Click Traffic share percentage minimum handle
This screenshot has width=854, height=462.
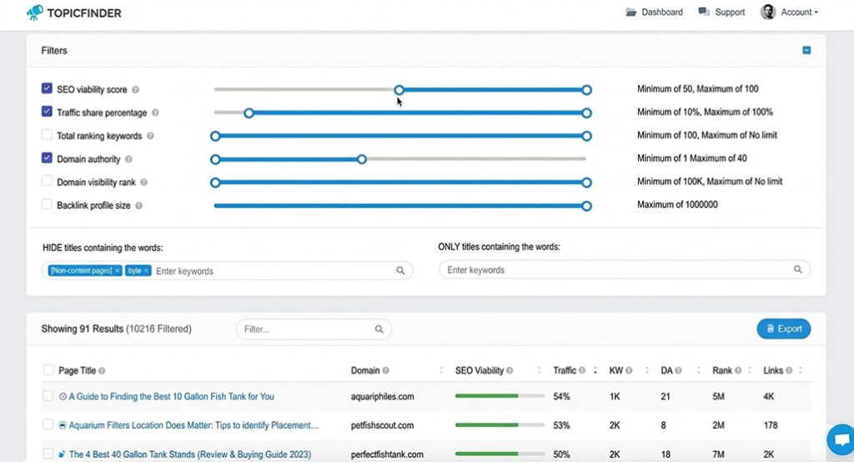[249, 113]
